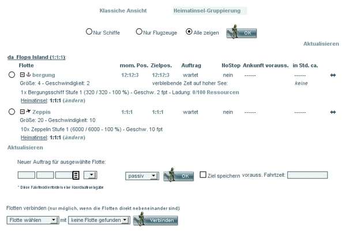Click the Flotte column header
This screenshot has width=346, height=243.
click(x=27, y=66)
